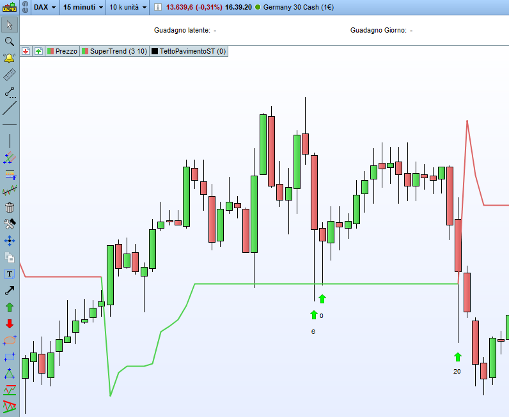Select the vertical line tool
Viewport: 509px width, 417px height.
10,141
